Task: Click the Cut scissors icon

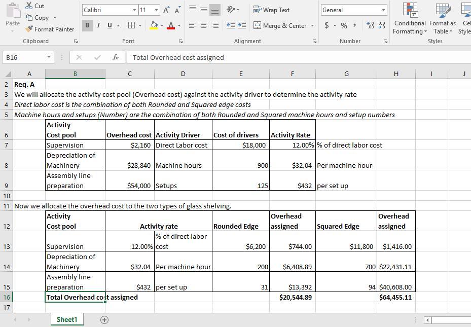Action: [29, 6]
